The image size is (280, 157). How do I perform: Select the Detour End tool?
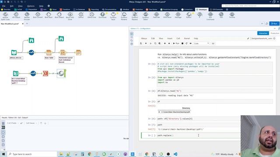click(92, 15)
